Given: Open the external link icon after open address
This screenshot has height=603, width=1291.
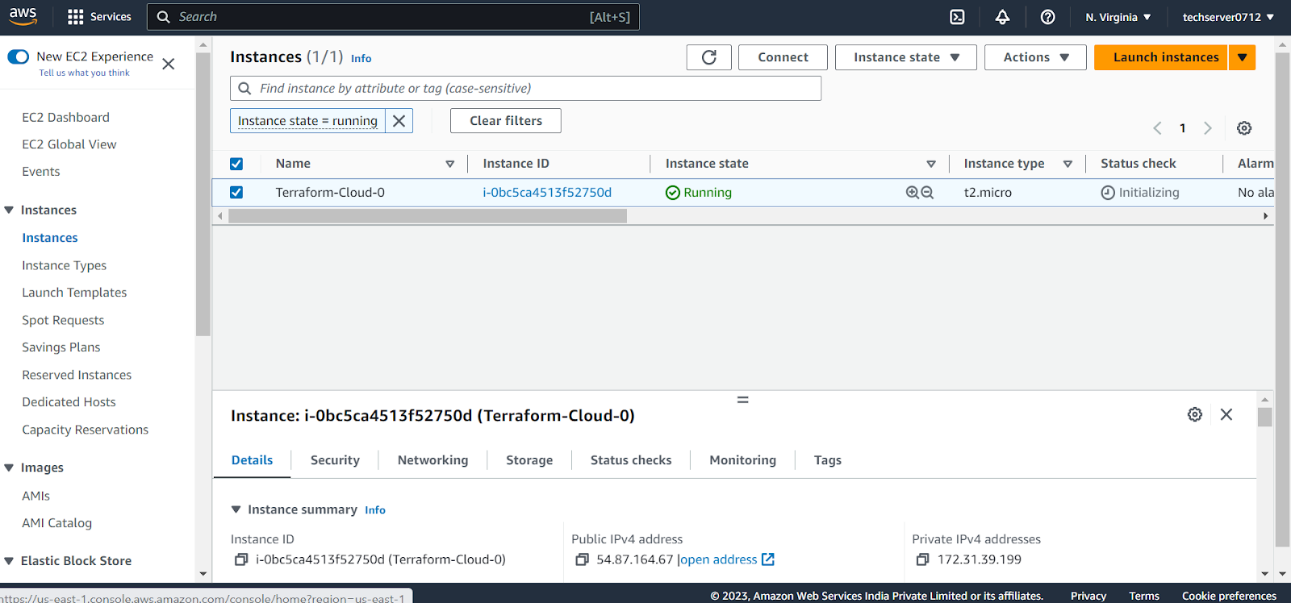Looking at the screenshot, I should 768,559.
